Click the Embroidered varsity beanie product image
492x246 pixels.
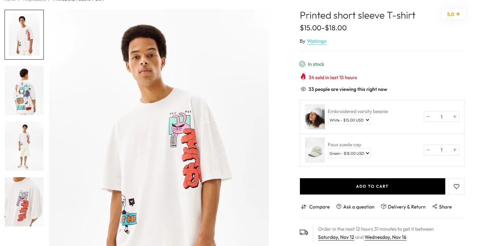tap(315, 117)
